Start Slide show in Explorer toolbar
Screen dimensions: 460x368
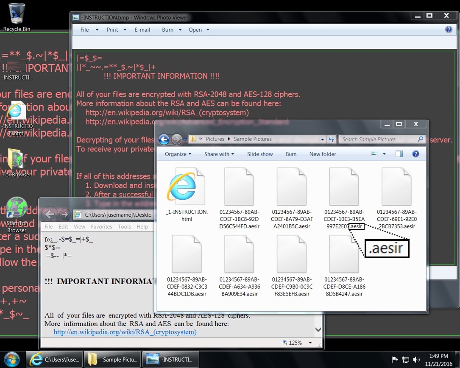[259, 154]
